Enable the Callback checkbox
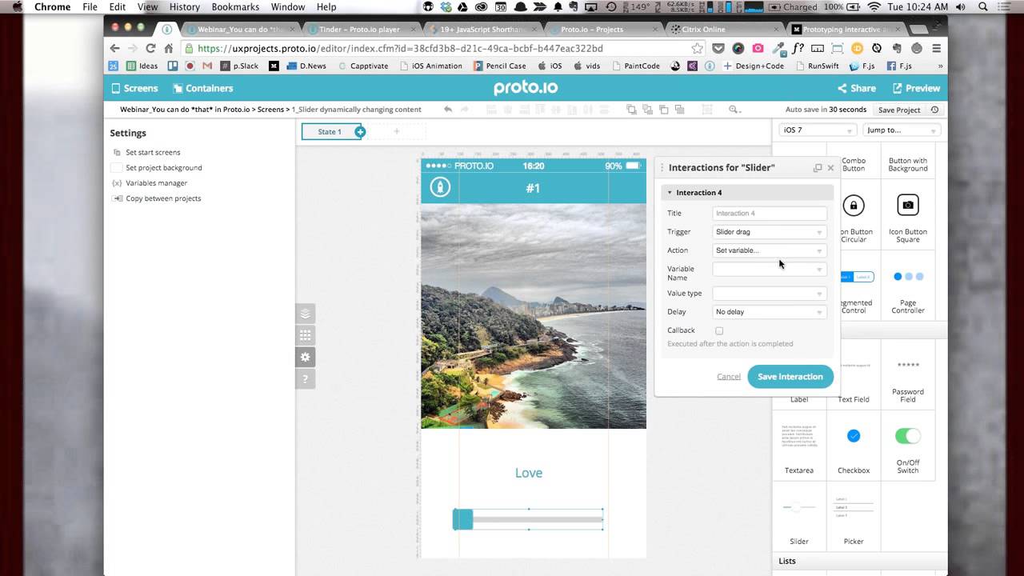 (719, 330)
